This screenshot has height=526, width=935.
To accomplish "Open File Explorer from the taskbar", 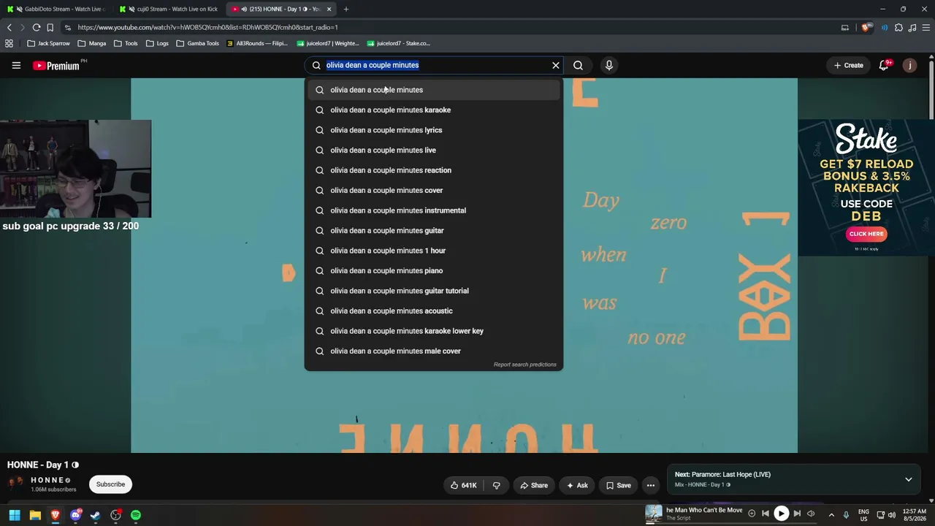I will 35,515.
